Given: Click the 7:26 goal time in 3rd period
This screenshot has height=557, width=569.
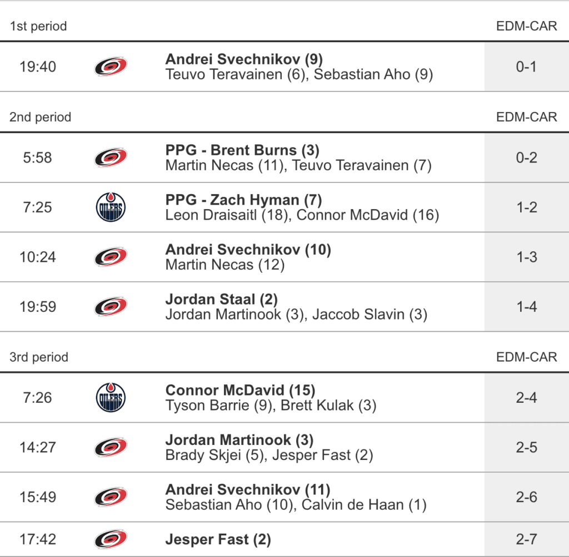Looking at the screenshot, I should [38, 398].
